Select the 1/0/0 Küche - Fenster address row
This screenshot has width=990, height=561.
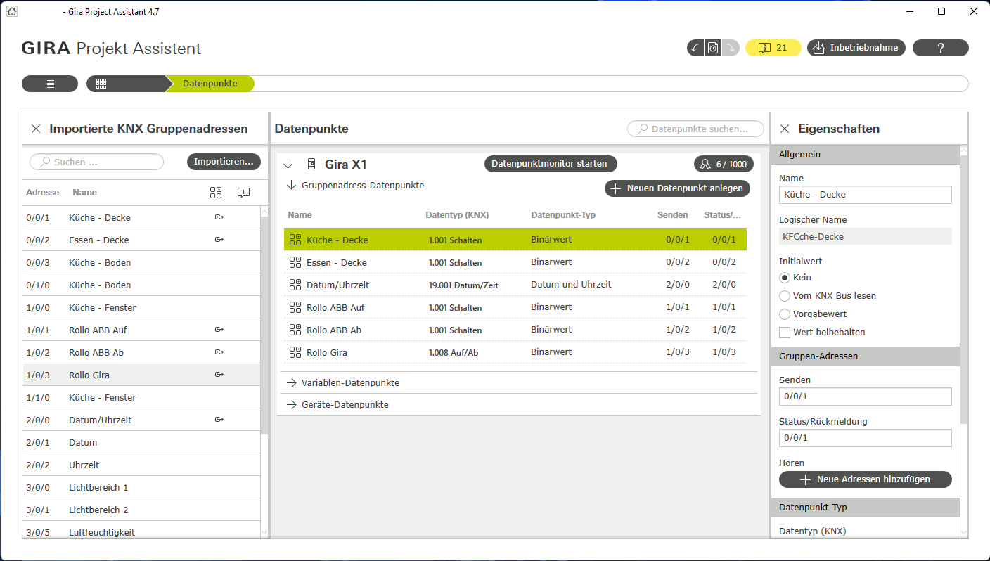[x=141, y=307]
